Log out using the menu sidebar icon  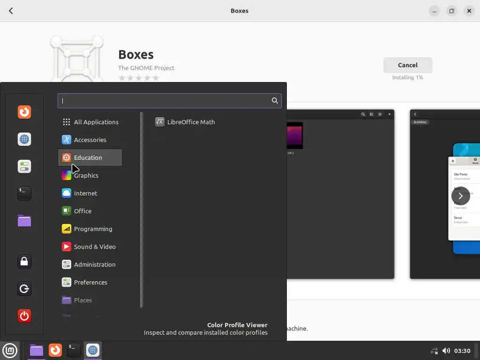point(24,289)
